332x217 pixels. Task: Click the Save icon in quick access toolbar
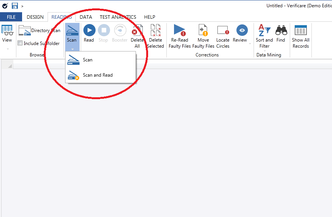[x=14, y=6]
